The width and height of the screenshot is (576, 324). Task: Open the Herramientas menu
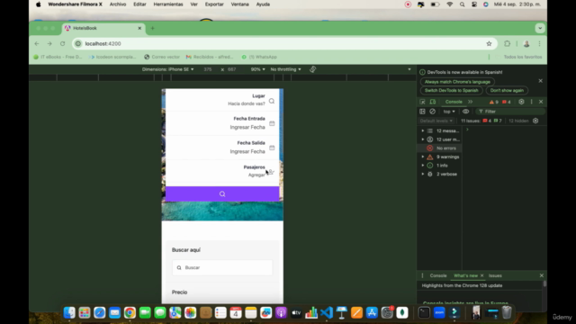[168, 4]
